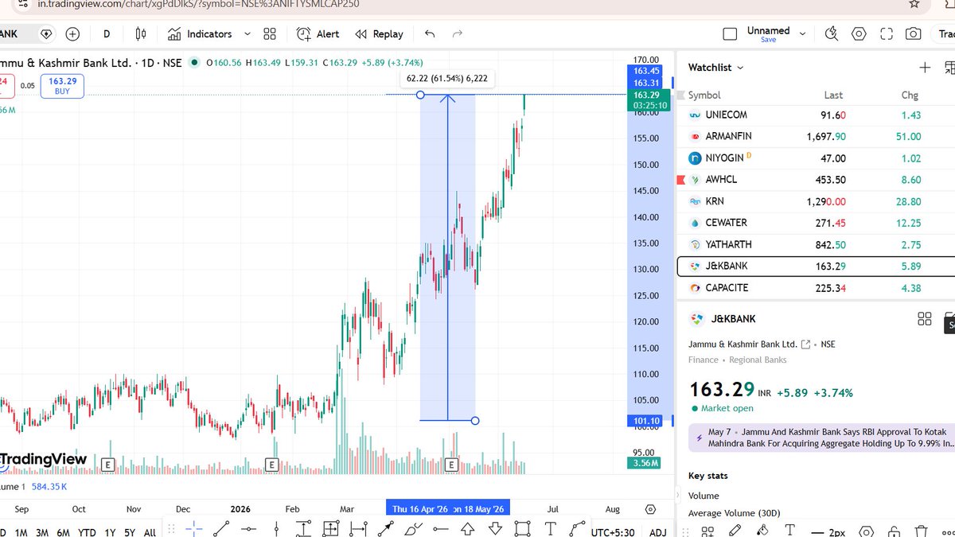The width and height of the screenshot is (955, 537).
Task: Open the Watchlist dropdown menu
Action: [715, 68]
